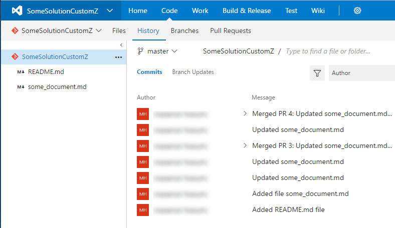Image resolution: width=395 pixels, height=228 pixels.
Task: Open the Added file some_document.md commit
Action: coord(300,193)
